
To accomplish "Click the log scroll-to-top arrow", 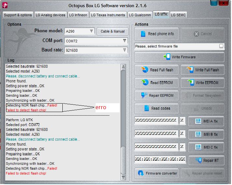I will tap(123, 66).
